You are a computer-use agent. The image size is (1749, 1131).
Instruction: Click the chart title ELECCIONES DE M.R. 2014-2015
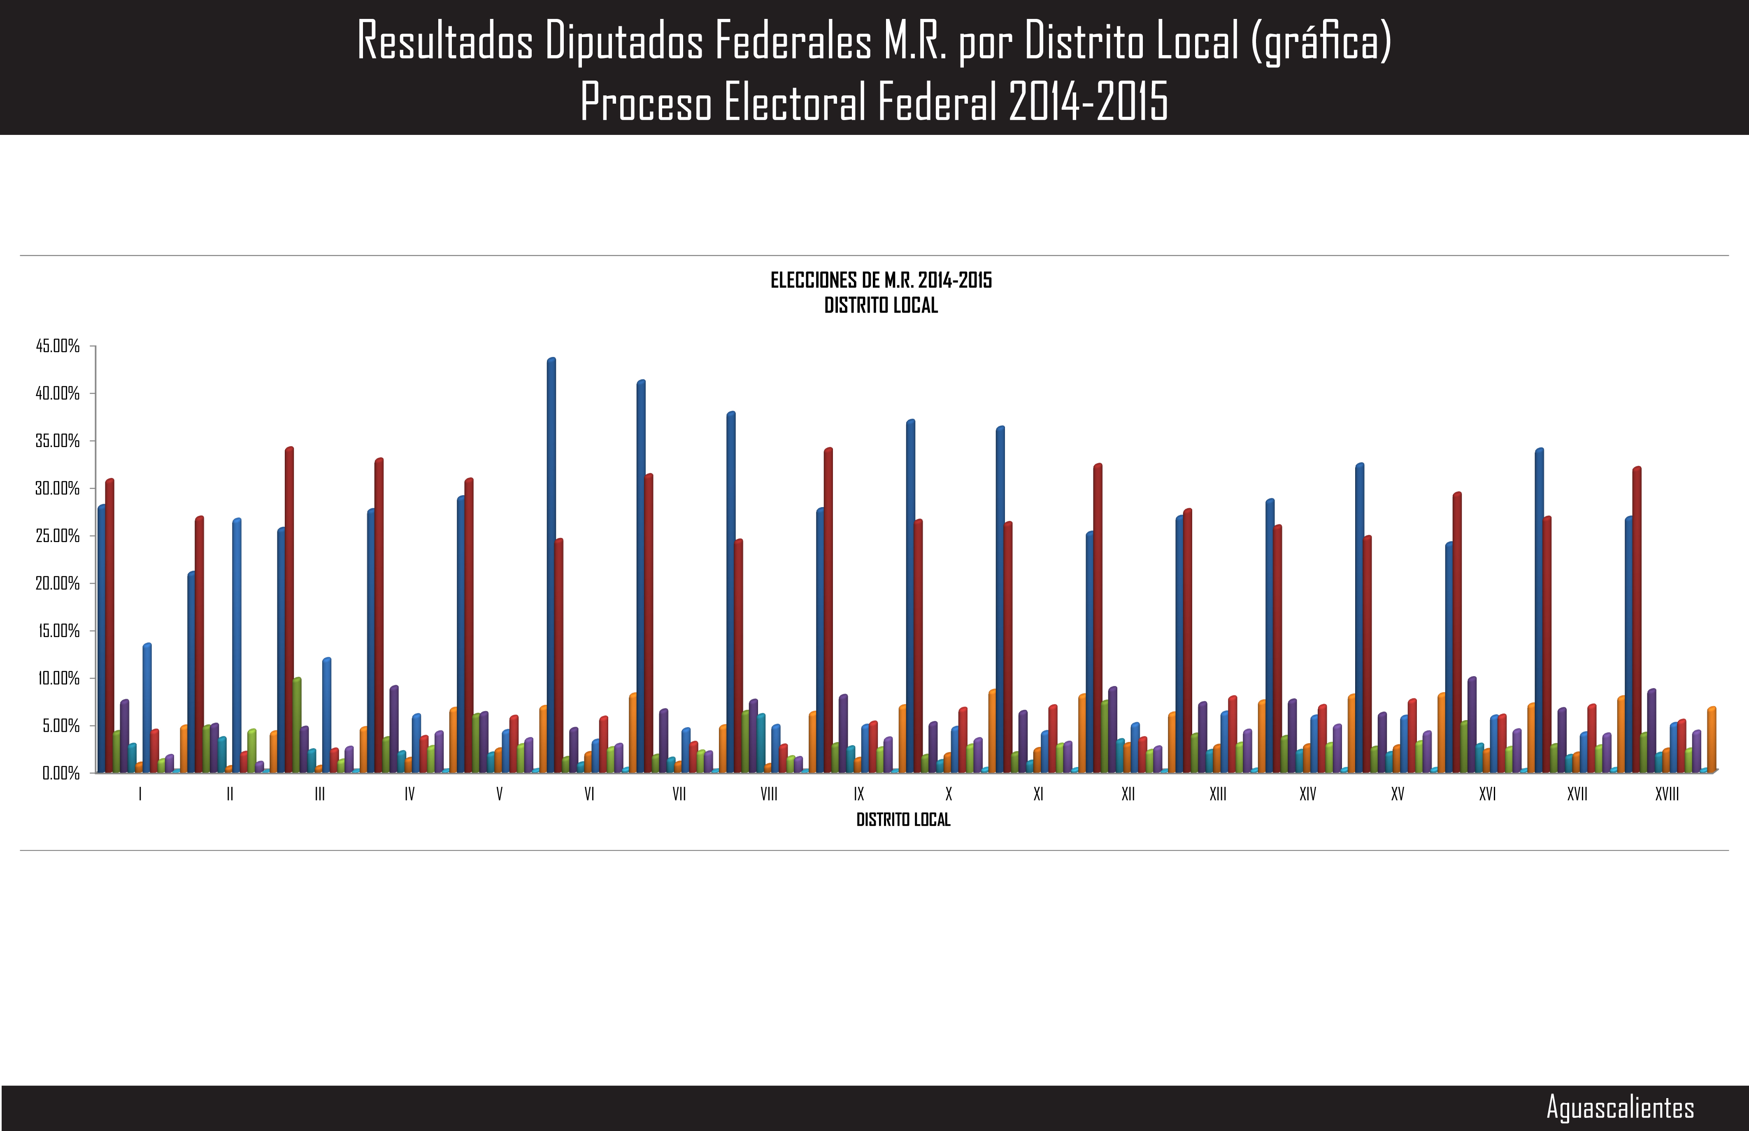tap(880, 280)
